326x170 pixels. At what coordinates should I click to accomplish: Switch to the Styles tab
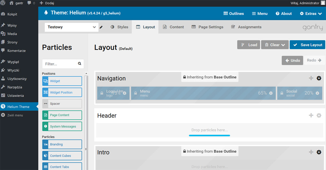point(119,27)
